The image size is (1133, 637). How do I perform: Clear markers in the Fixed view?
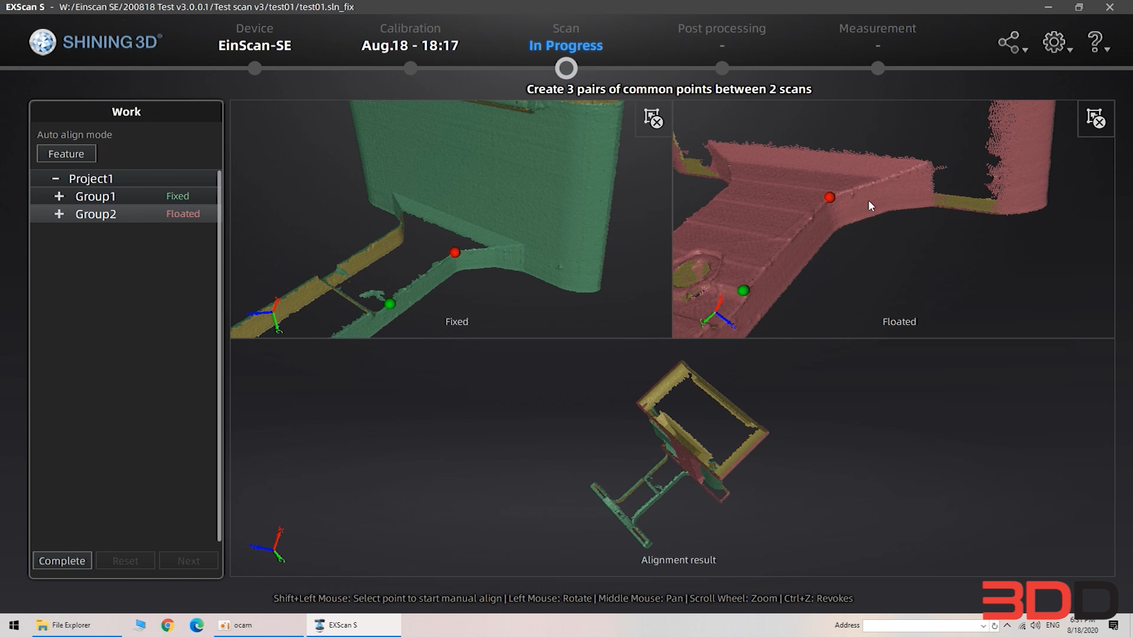[653, 119]
